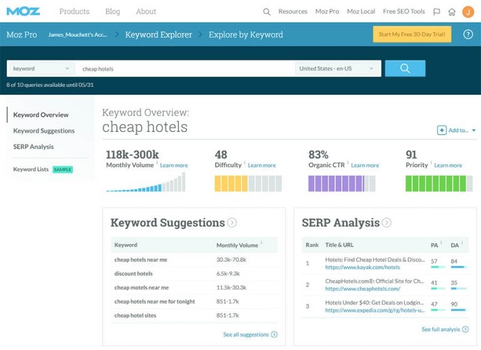481x350 pixels.
Task: Open the orange user avatar J
Action: click(468, 12)
